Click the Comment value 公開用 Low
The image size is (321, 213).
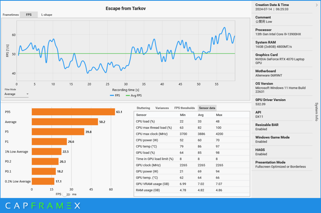click(x=264, y=22)
